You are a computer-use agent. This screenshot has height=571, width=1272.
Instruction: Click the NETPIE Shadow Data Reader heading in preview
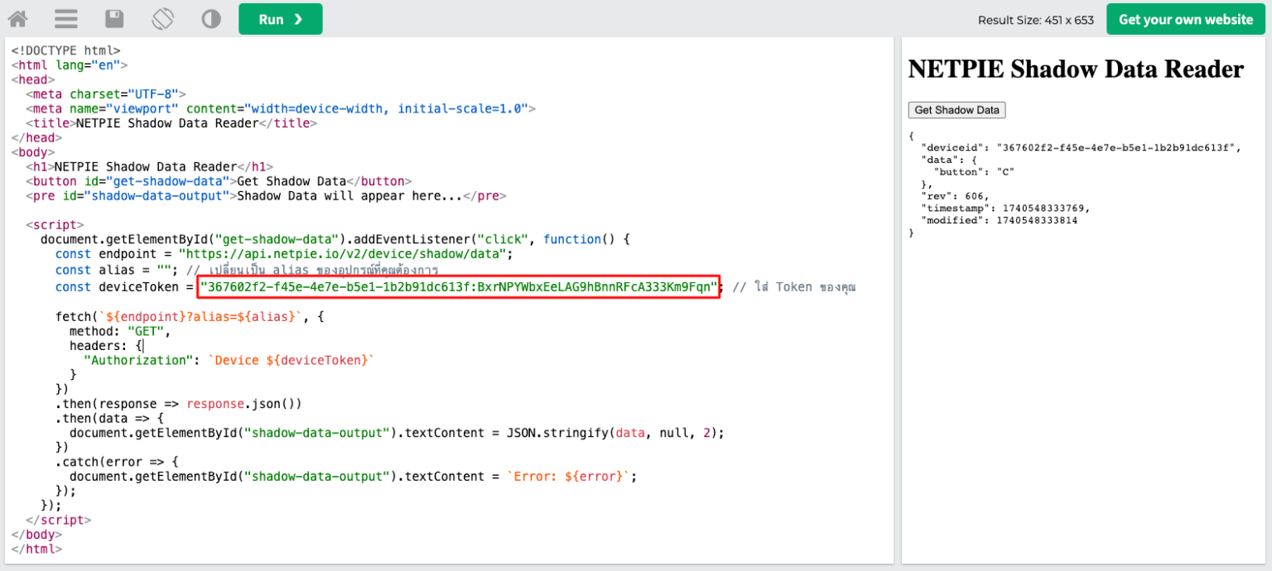click(x=1075, y=69)
